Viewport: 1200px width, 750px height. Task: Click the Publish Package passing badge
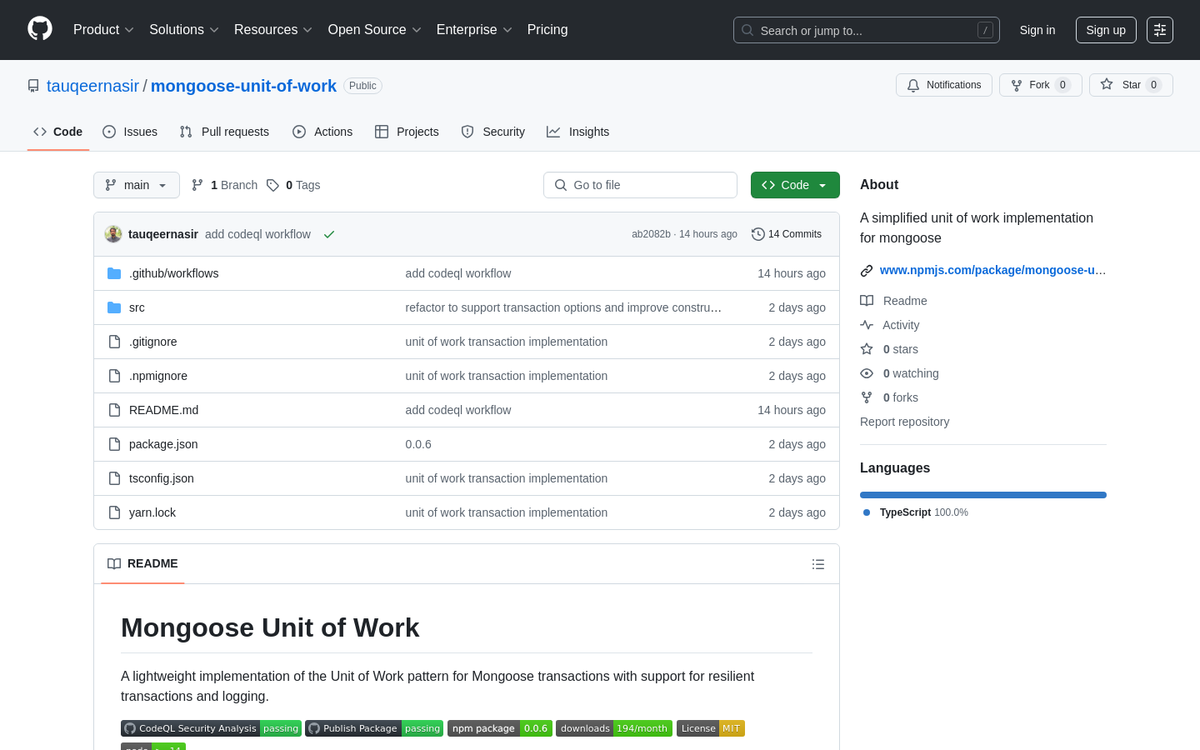point(374,728)
